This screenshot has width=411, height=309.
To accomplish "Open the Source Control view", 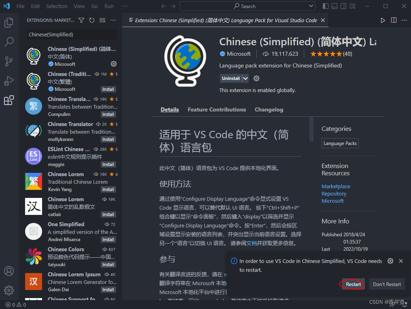I will [9, 61].
